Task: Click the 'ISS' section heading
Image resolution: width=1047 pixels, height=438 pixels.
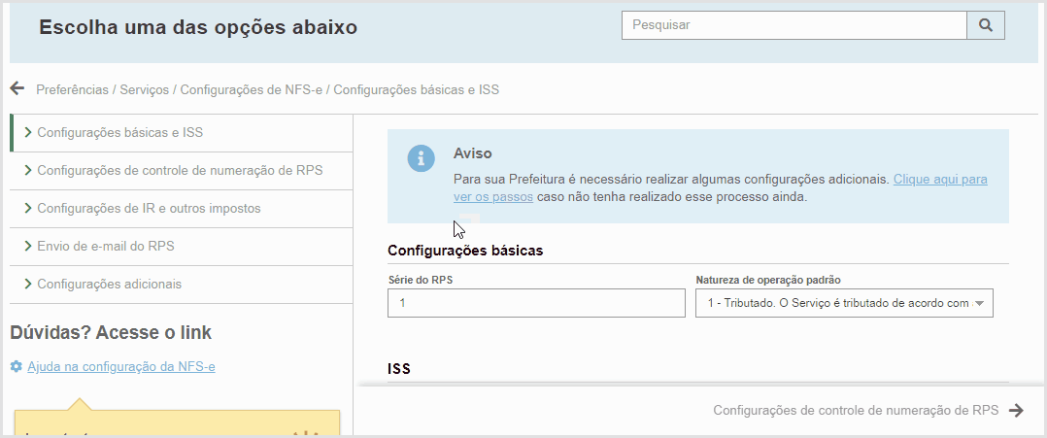Action: click(x=398, y=369)
